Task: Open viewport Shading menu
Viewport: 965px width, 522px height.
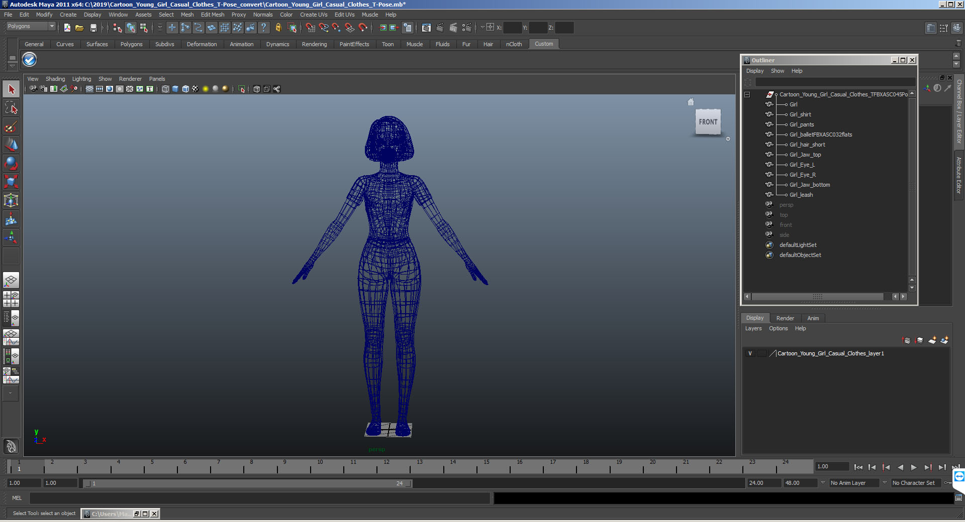Action: tap(55, 79)
